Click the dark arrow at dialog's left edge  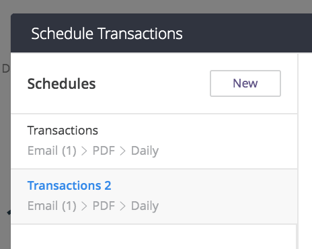coord(9,212)
